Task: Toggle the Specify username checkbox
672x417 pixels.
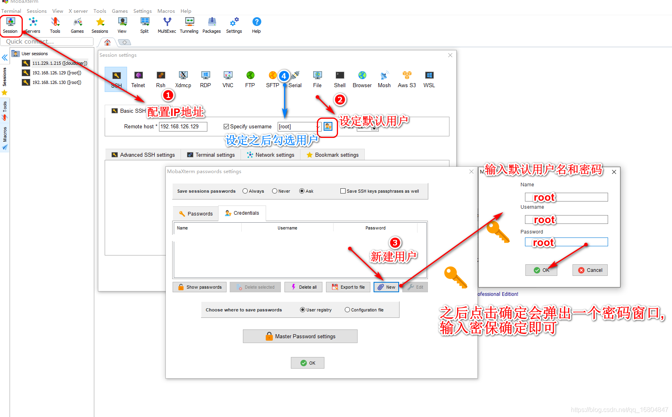Action: pyautogui.click(x=226, y=126)
